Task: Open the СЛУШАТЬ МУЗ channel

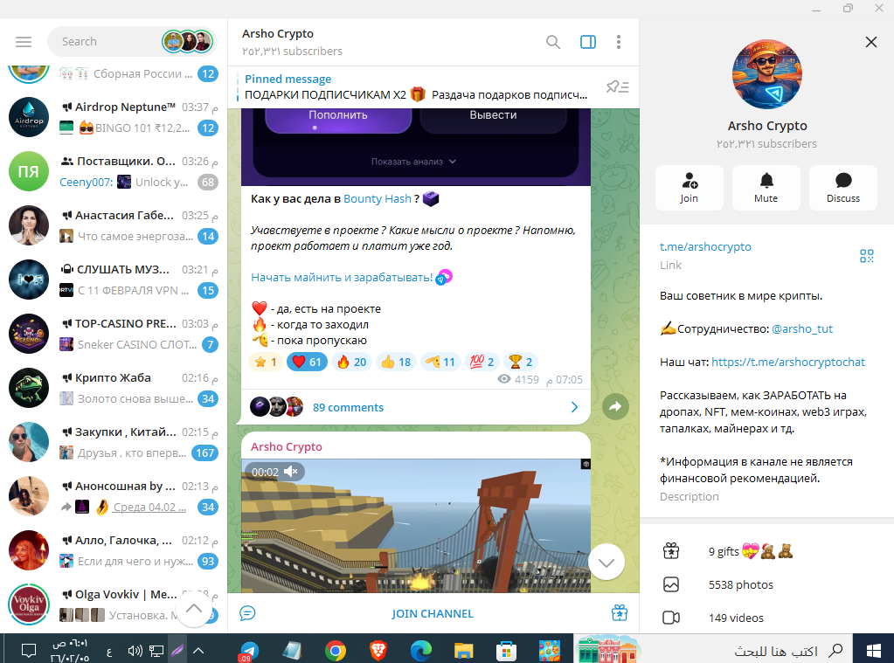Action: pos(114,280)
